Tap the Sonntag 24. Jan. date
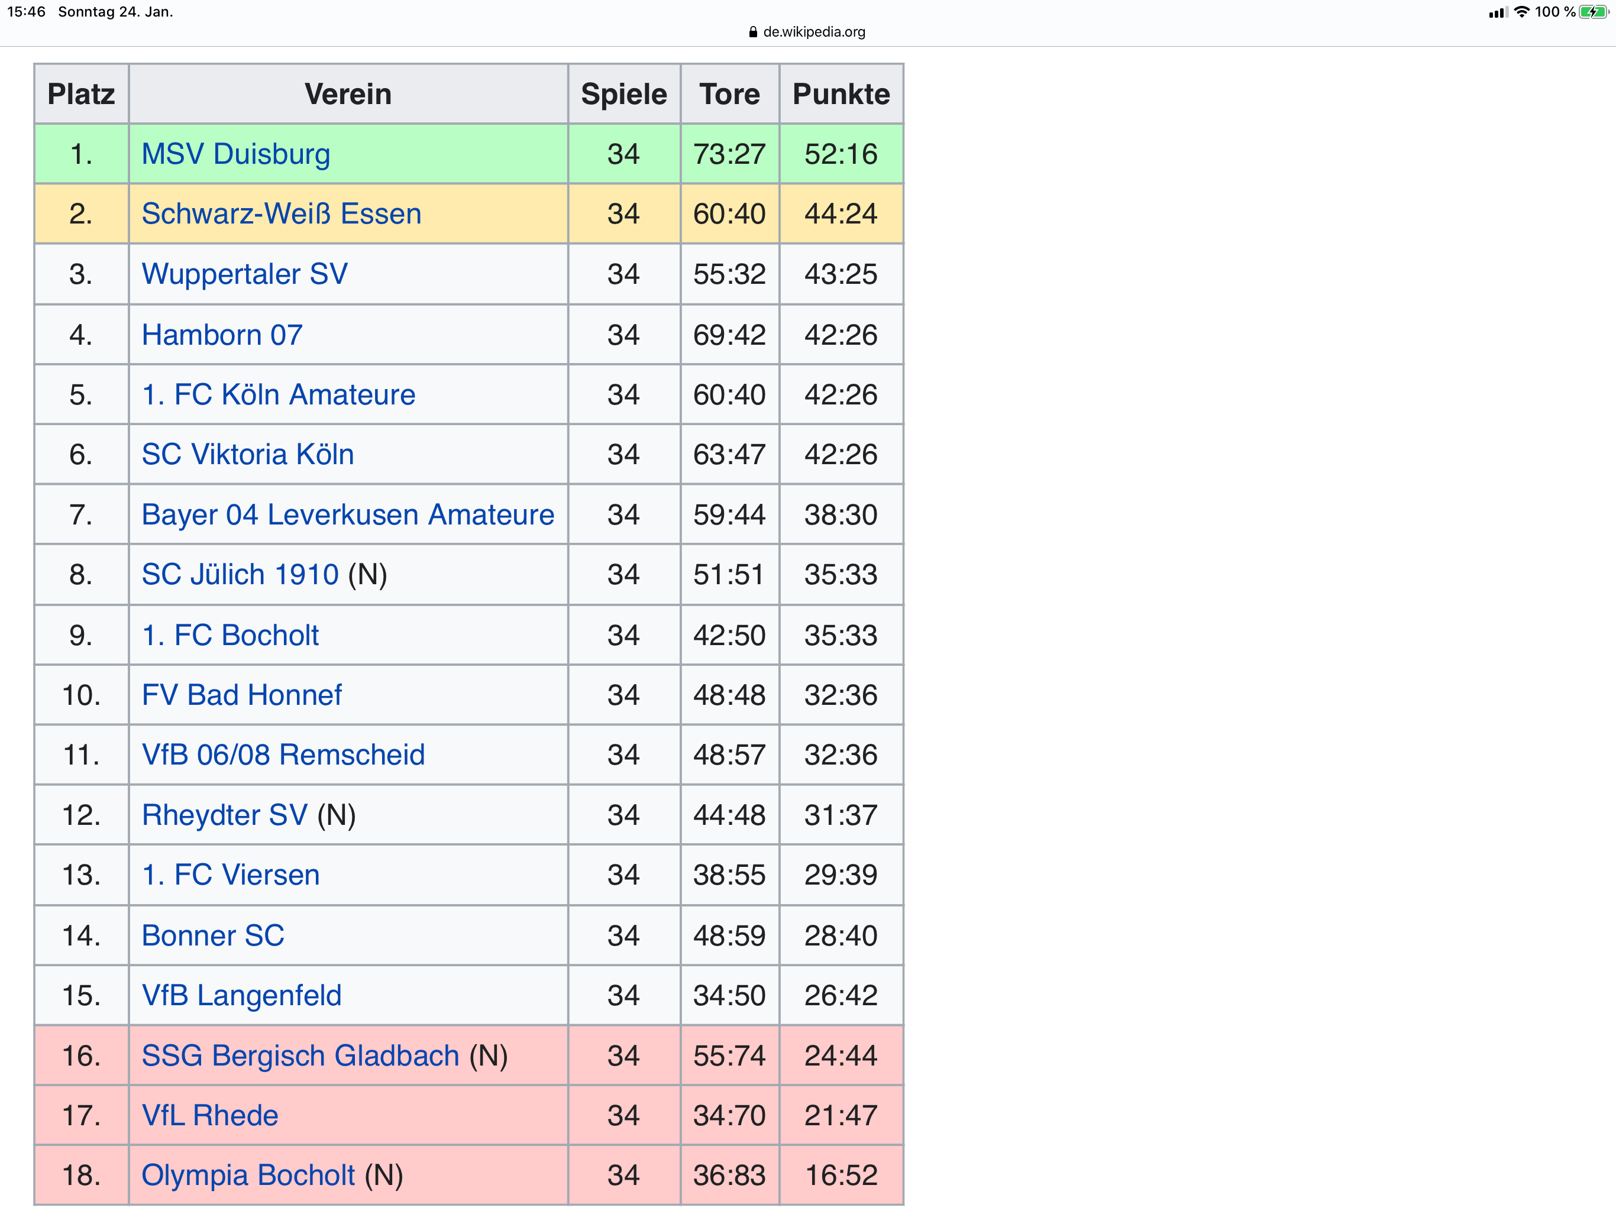Image resolution: width=1616 pixels, height=1211 pixels. tap(115, 12)
